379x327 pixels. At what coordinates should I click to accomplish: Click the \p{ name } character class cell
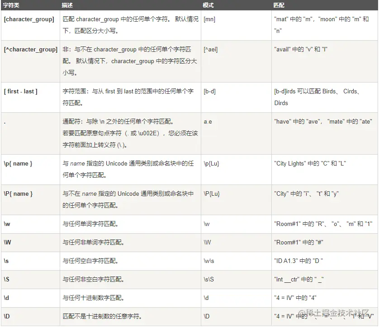pos(30,170)
